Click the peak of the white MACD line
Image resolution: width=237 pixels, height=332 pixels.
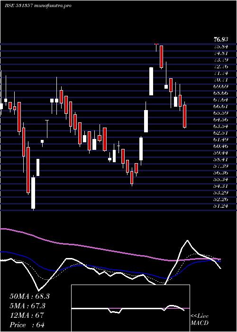coord(187,240)
